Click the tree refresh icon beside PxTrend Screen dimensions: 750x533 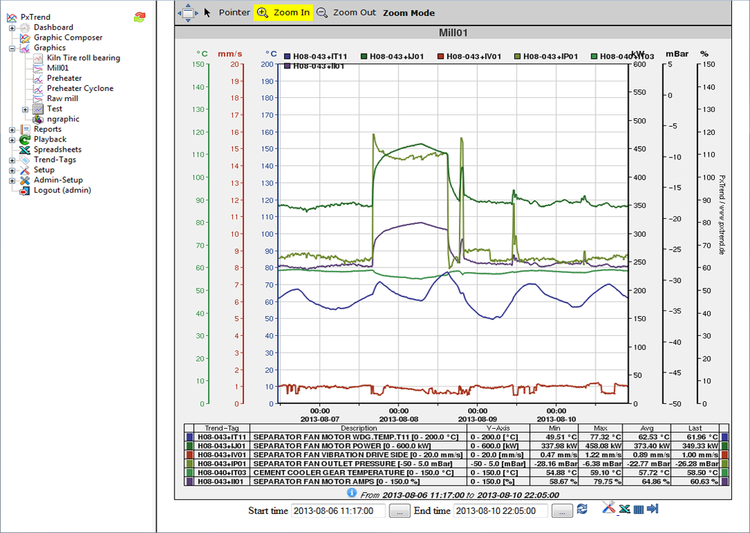point(139,17)
